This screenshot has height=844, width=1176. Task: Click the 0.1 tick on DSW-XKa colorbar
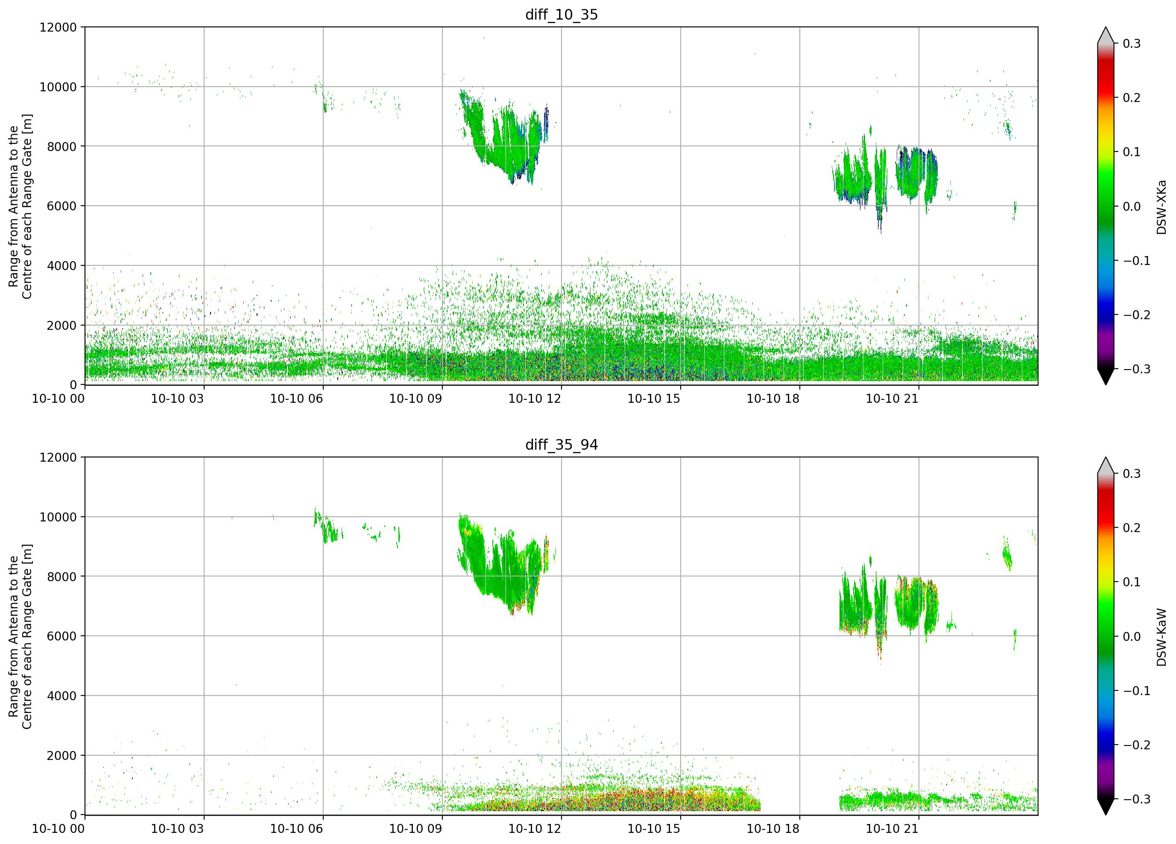[1132, 152]
